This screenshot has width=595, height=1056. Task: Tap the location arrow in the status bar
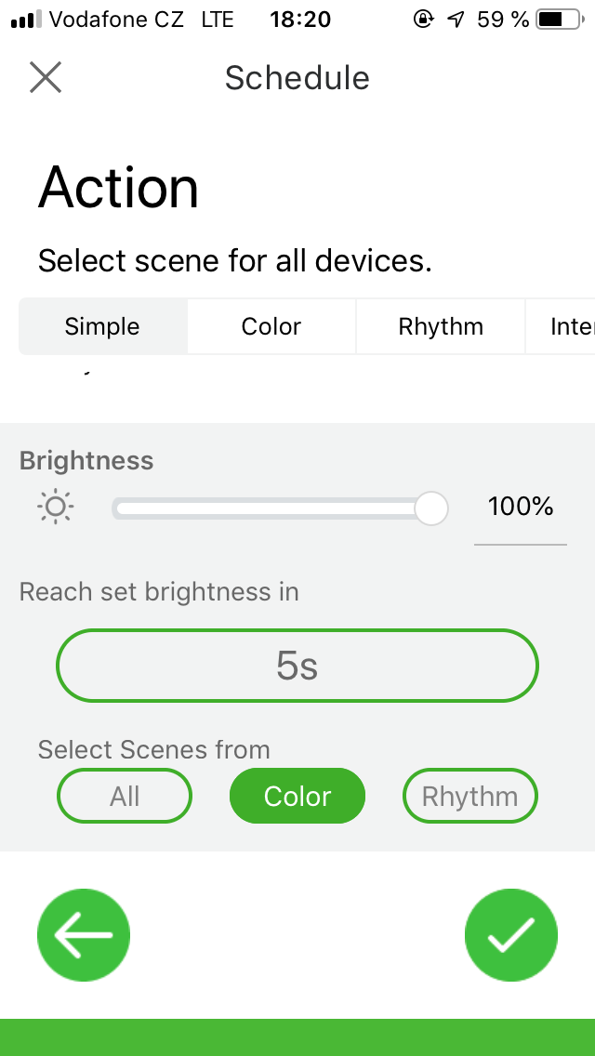(456, 19)
